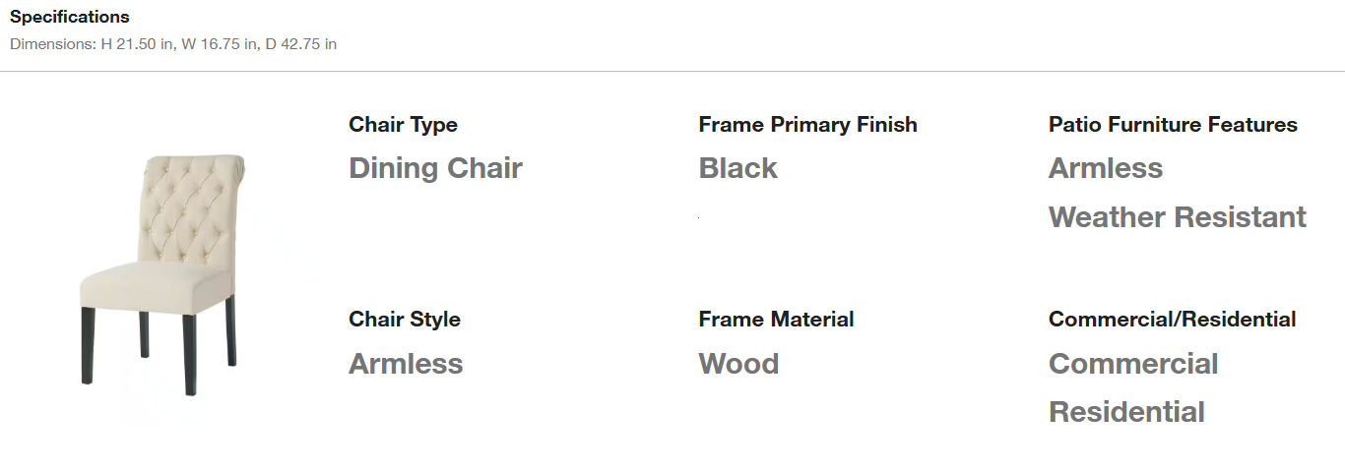Click the Chair Type label
Image resolution: width=1345 pixels, height=471 pixels.
click(x=403, y=125)
